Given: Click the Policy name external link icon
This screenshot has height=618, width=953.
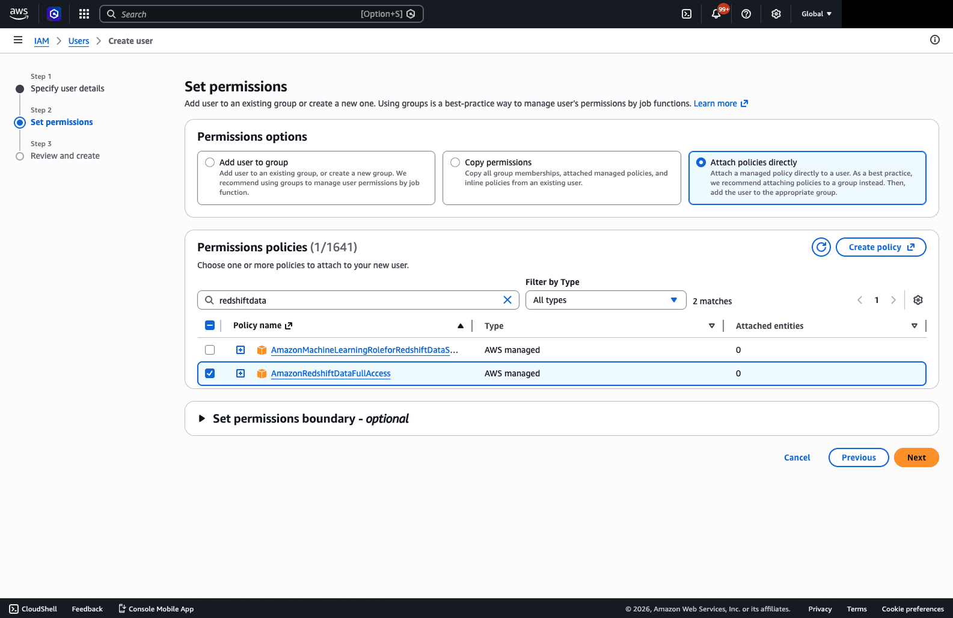Looking at the screenshot, I should click(x=289, y=326).
